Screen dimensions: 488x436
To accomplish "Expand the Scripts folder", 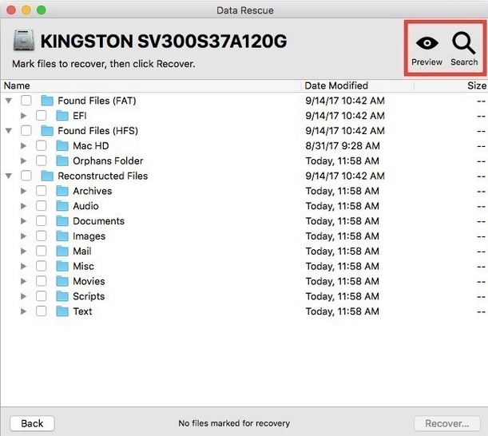I will point(23,296).
